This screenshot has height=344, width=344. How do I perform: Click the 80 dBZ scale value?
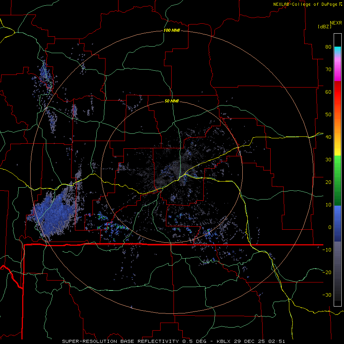coord(328,47)
